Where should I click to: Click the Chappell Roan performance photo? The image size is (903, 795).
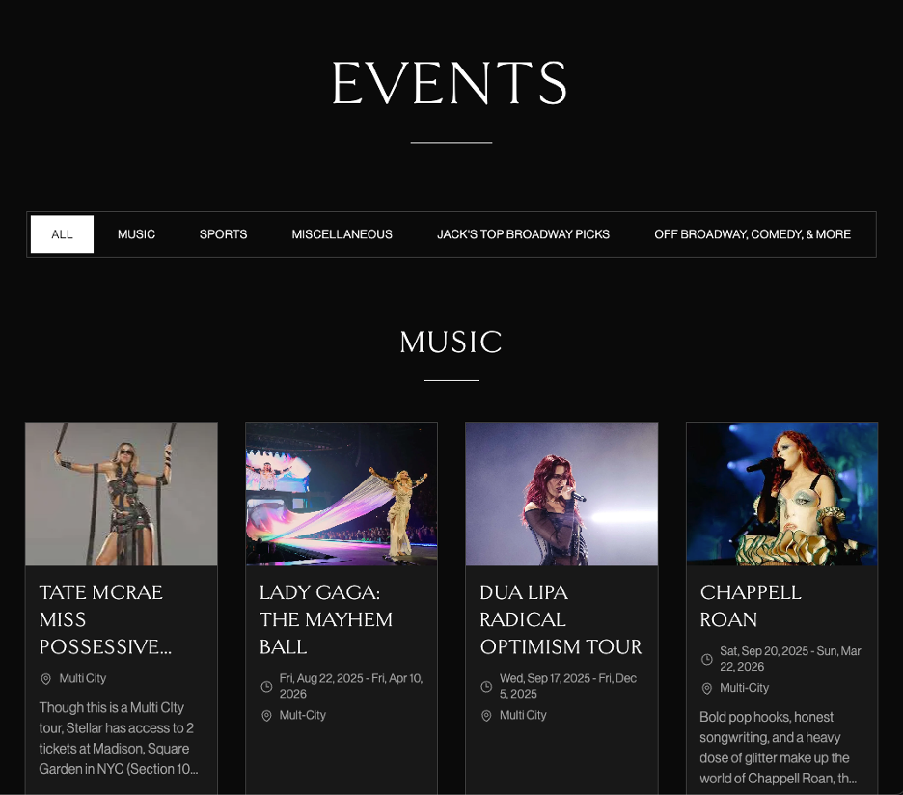[782, 494]
